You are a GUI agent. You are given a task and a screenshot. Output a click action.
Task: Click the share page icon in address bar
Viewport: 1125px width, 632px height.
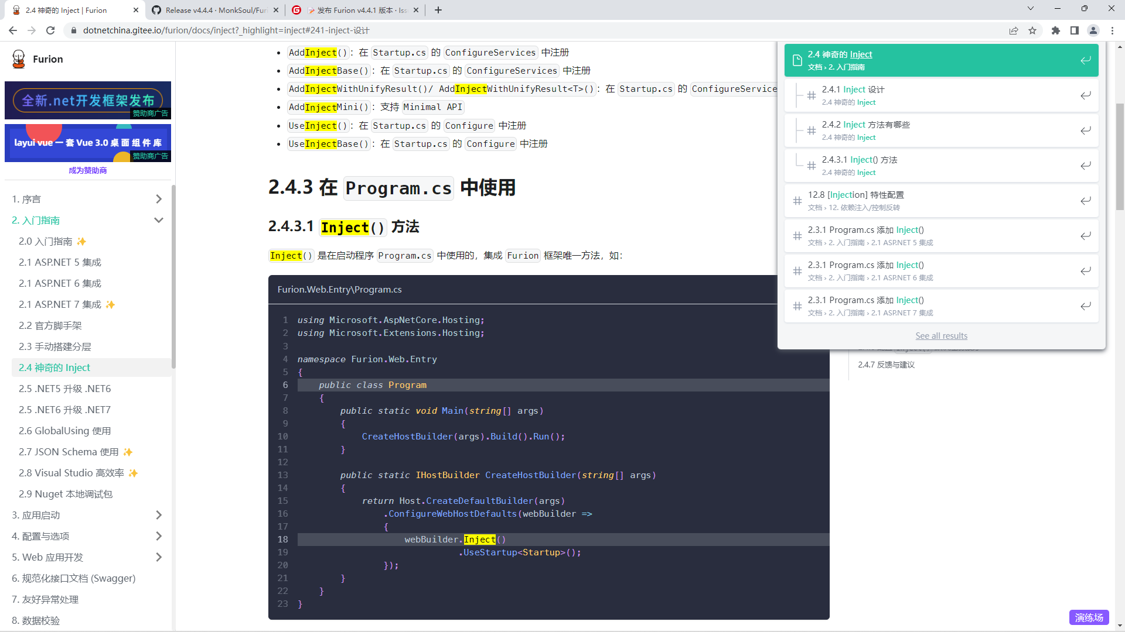pos(1014,30)
